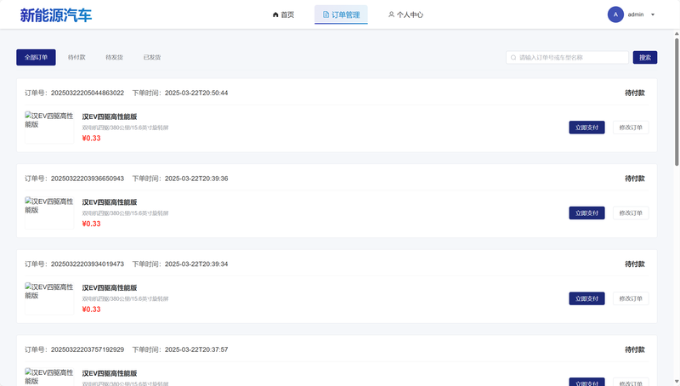Click the document icon beside 订单管理
This screenshot has width=680, height=386.
point(326,14)
